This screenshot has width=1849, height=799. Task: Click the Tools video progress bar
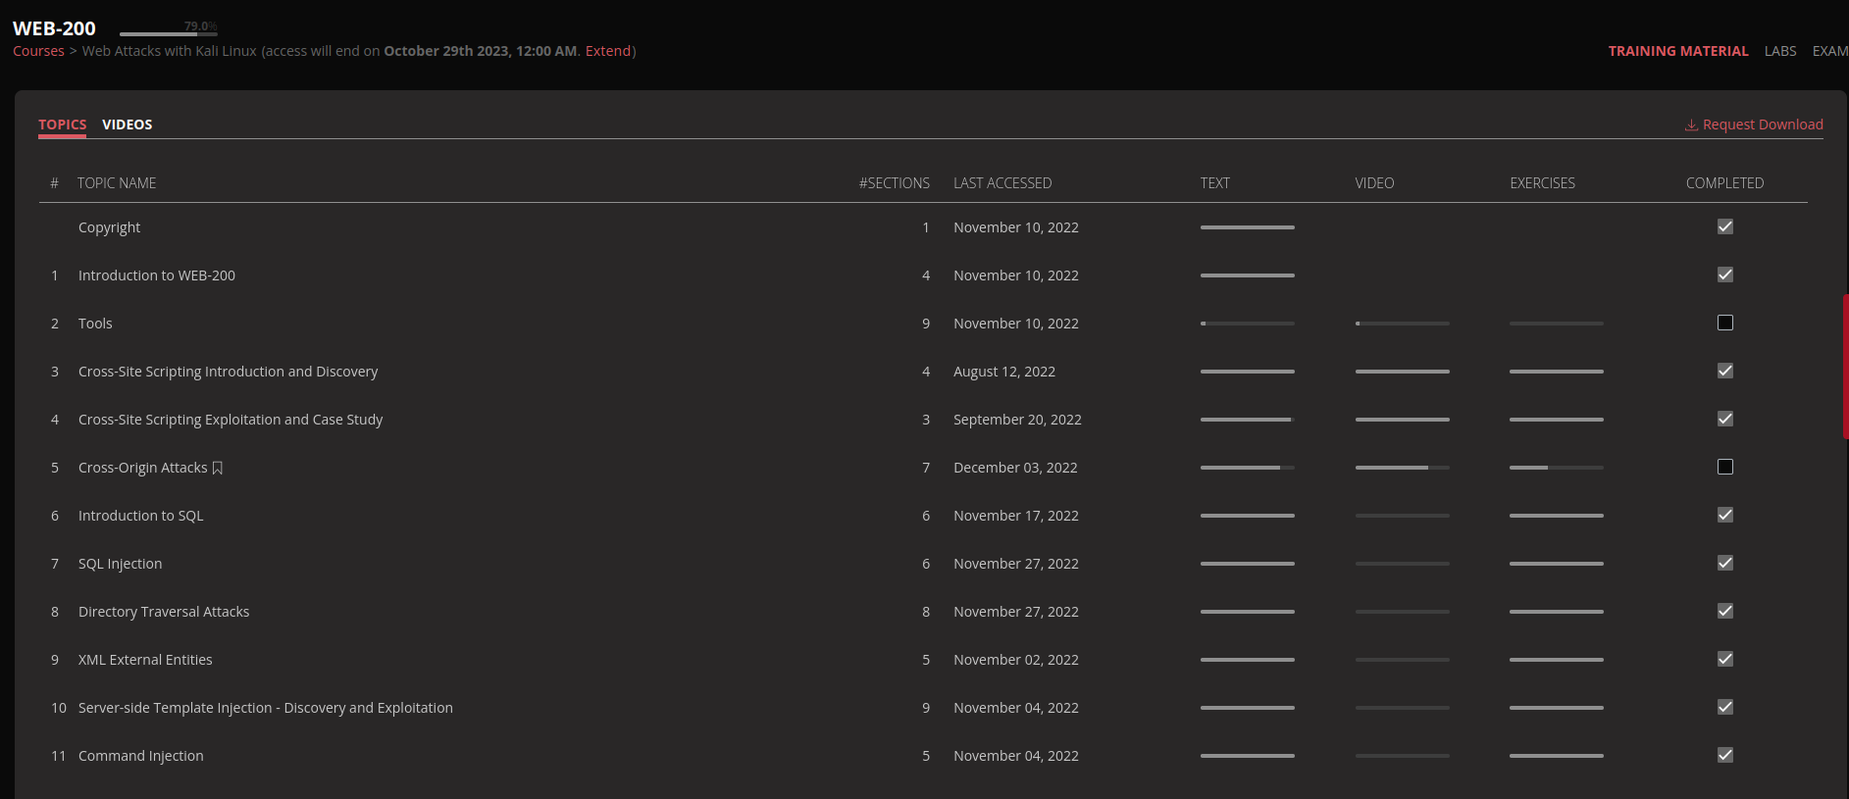coord(1403,324)
